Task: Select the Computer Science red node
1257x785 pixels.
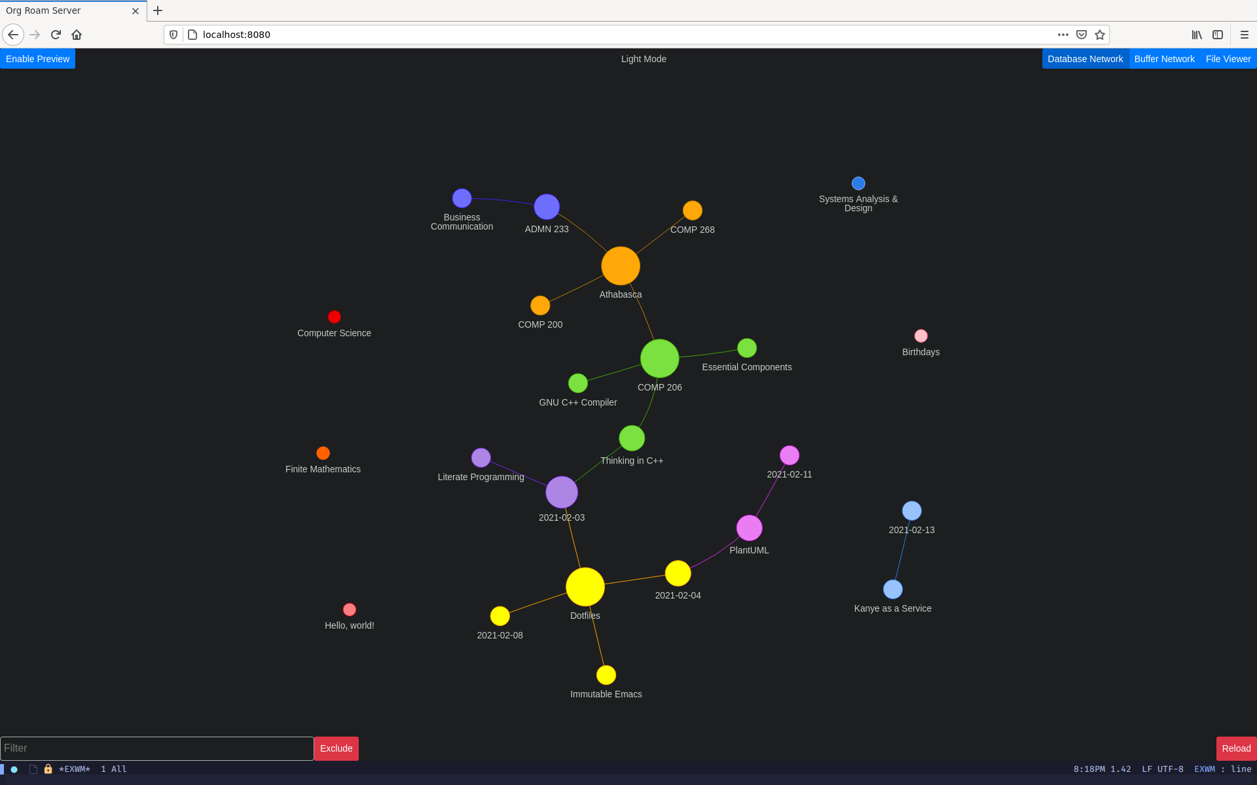Action: tap(334, 317)
